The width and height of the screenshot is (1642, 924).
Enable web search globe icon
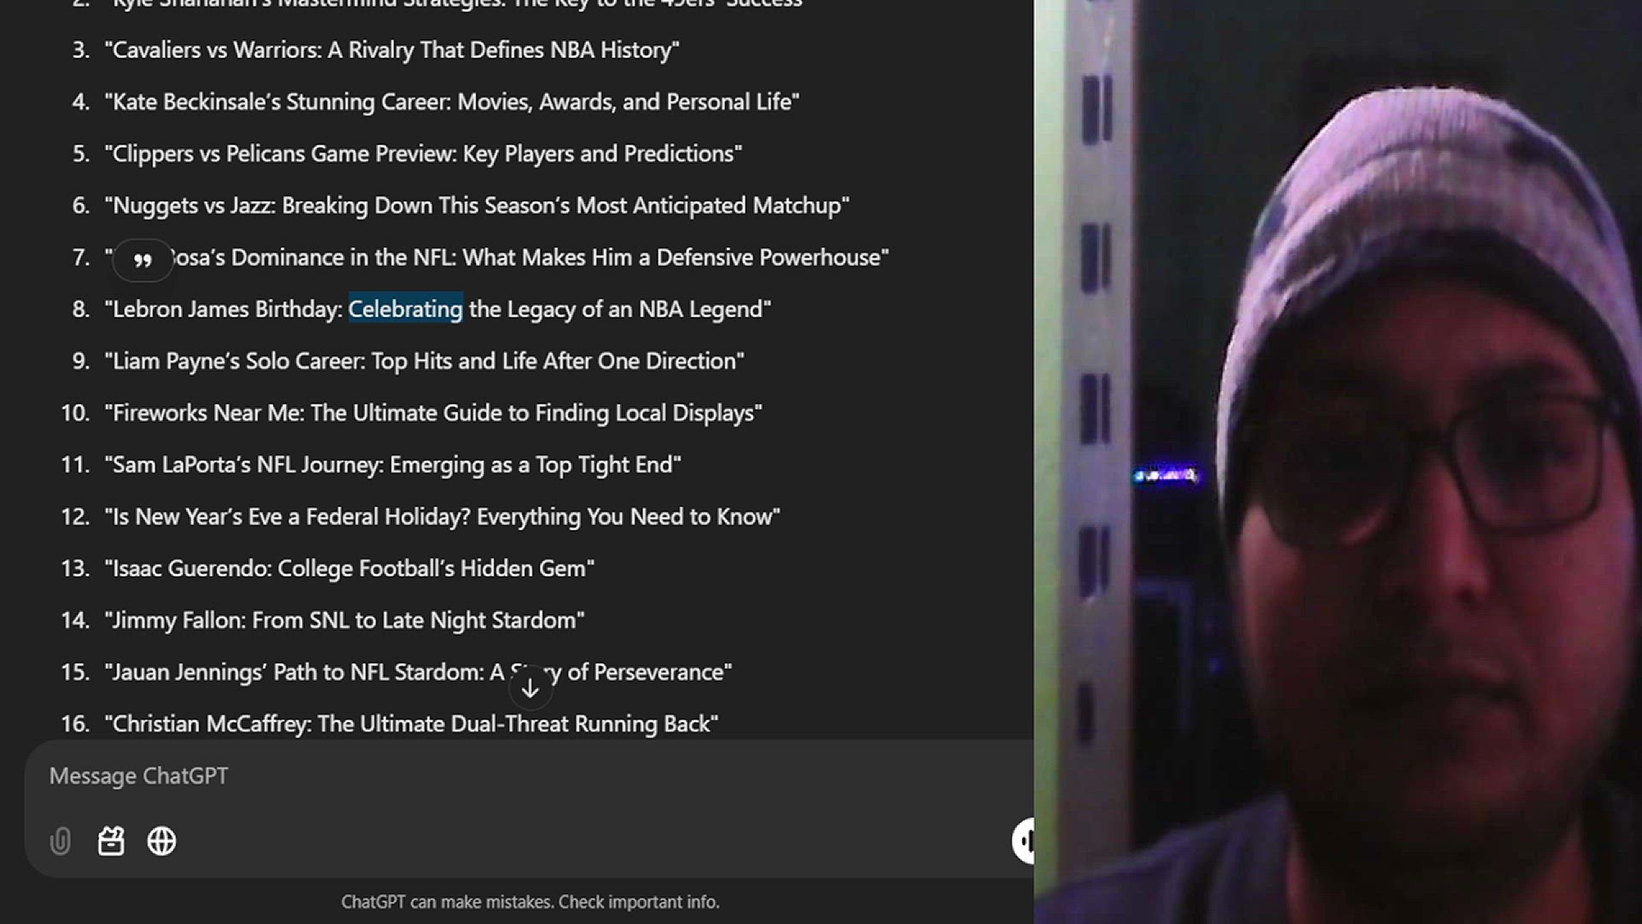click(x=162, y=841)
